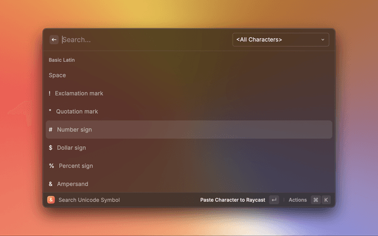Open the Actions menu
This screenshot has height=236, width=378.
(298, 200)
